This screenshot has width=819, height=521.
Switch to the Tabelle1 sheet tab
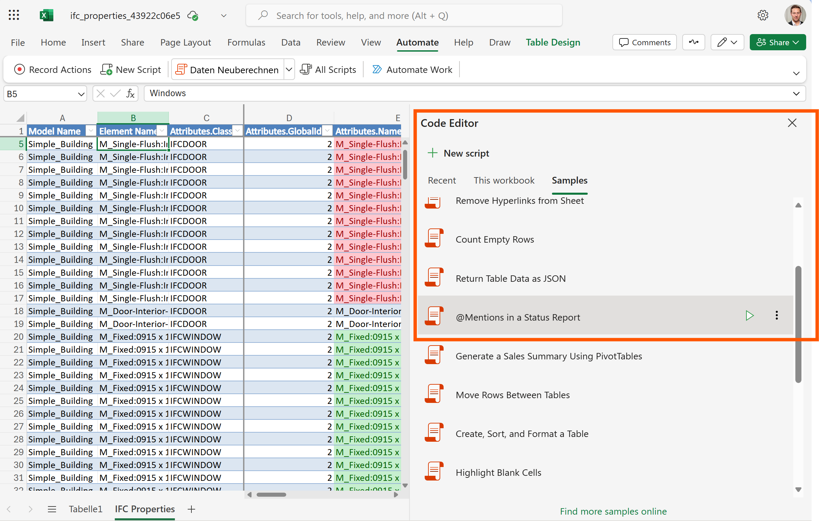click(x=85, y=509)
